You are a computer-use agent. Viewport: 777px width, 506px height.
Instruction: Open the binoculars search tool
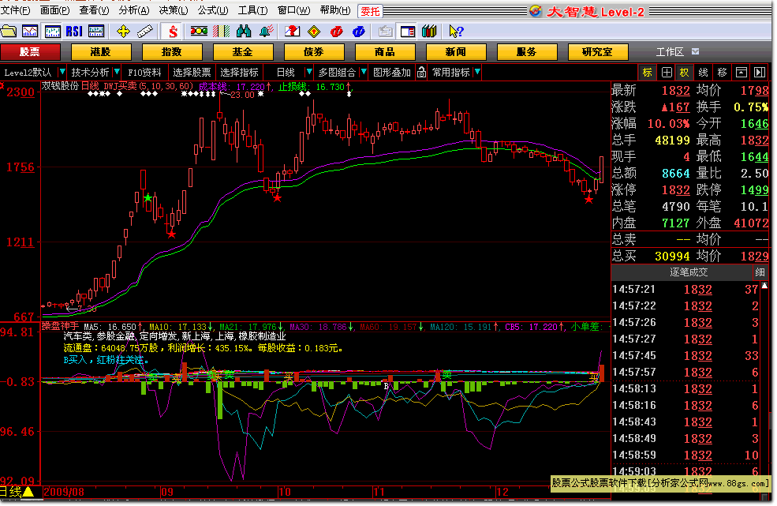[243, 32]
